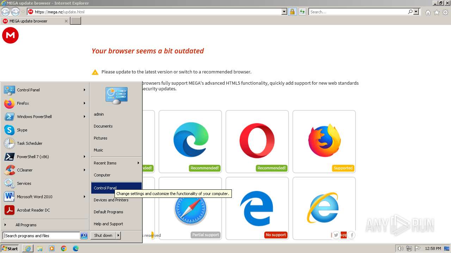
Task: Open the IE Home button
Action: click(428, 12)
